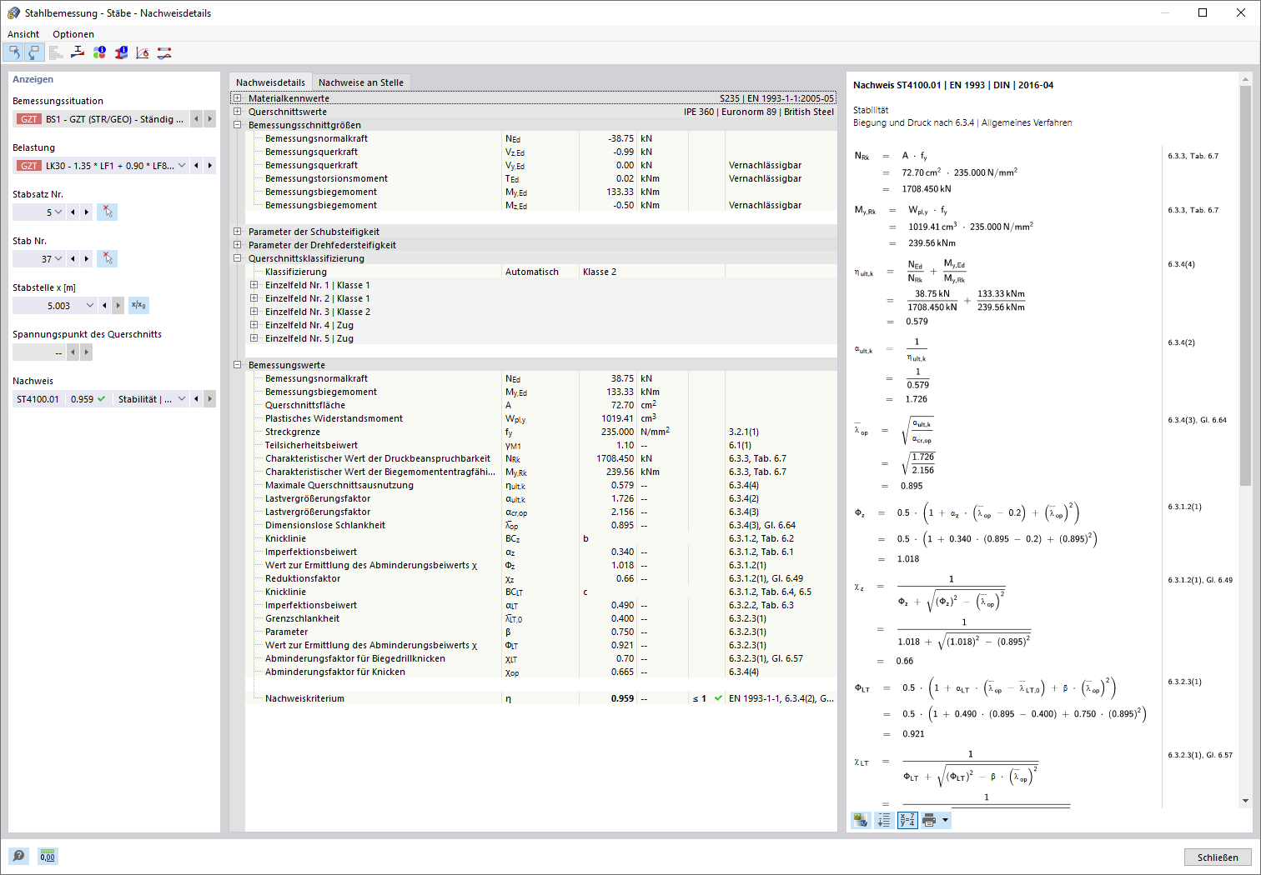This screenshot has width=1261, height=875.
Task: Expand Einzelfeld Nr. 2 | Klasse 1
Action: [254, 298]
